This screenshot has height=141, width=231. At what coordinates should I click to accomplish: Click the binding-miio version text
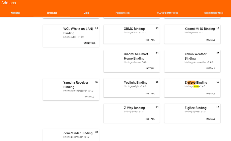(194, 33)
